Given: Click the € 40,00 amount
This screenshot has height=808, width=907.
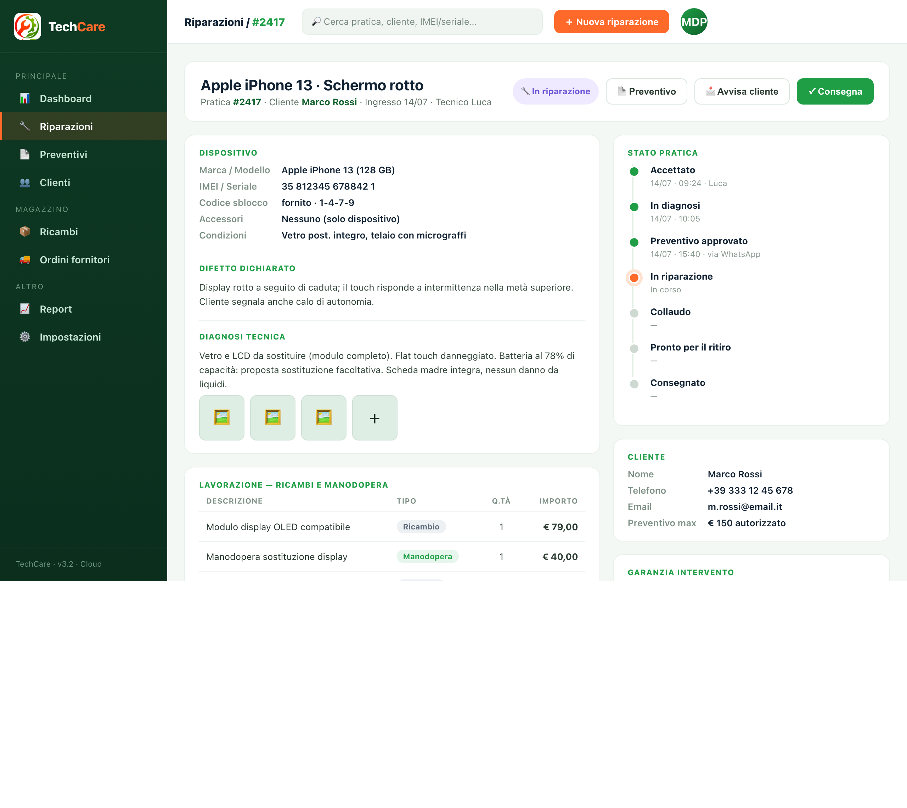Looking at the screenshot, I should click(560, 557).
